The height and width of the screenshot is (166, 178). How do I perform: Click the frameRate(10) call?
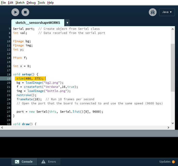(29, 99)
